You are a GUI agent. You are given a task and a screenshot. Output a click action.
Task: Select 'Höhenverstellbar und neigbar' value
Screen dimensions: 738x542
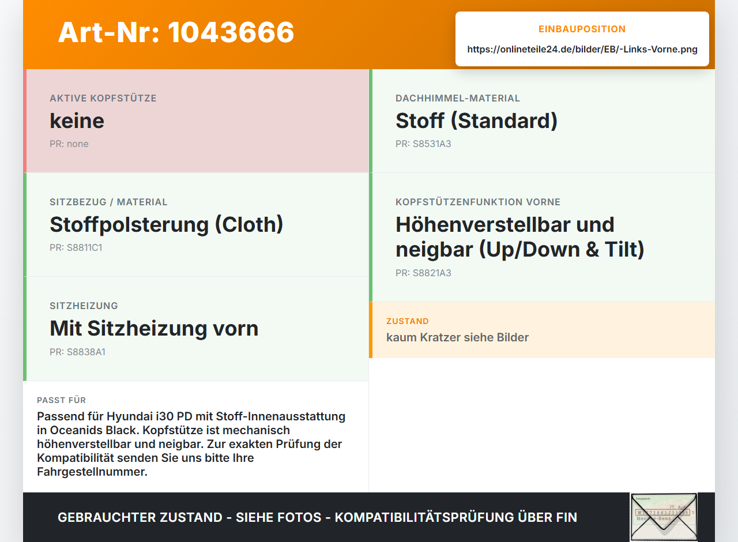point(520,237)
